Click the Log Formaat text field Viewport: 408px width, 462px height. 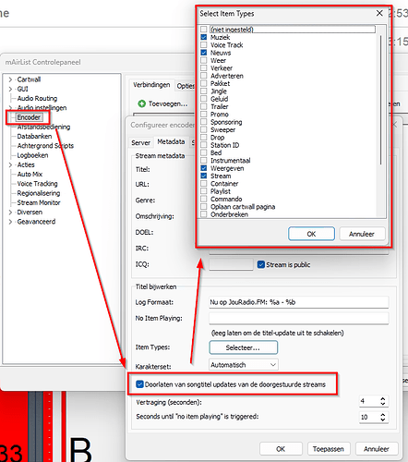click(x=299, y=302)
